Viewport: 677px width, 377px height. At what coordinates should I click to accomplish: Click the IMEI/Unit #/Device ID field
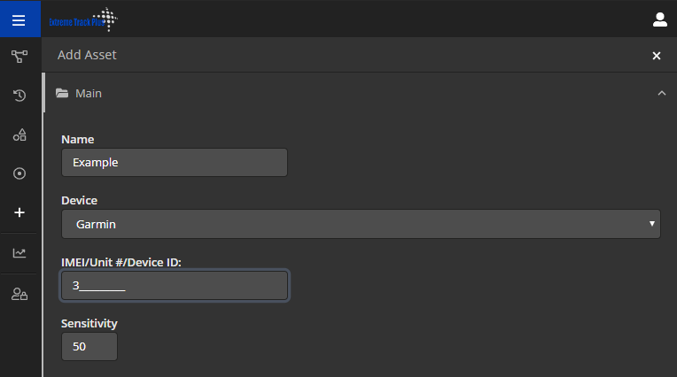[x=175, y=285]
